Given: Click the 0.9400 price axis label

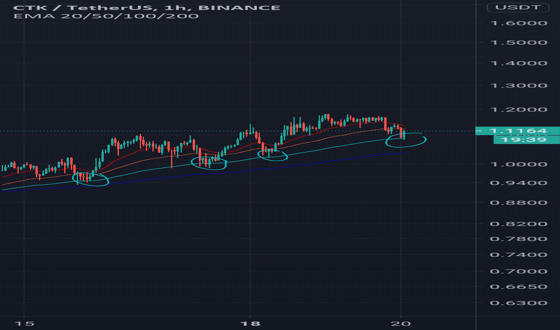Looking at the screenshot, I should (x=519, y=183).
